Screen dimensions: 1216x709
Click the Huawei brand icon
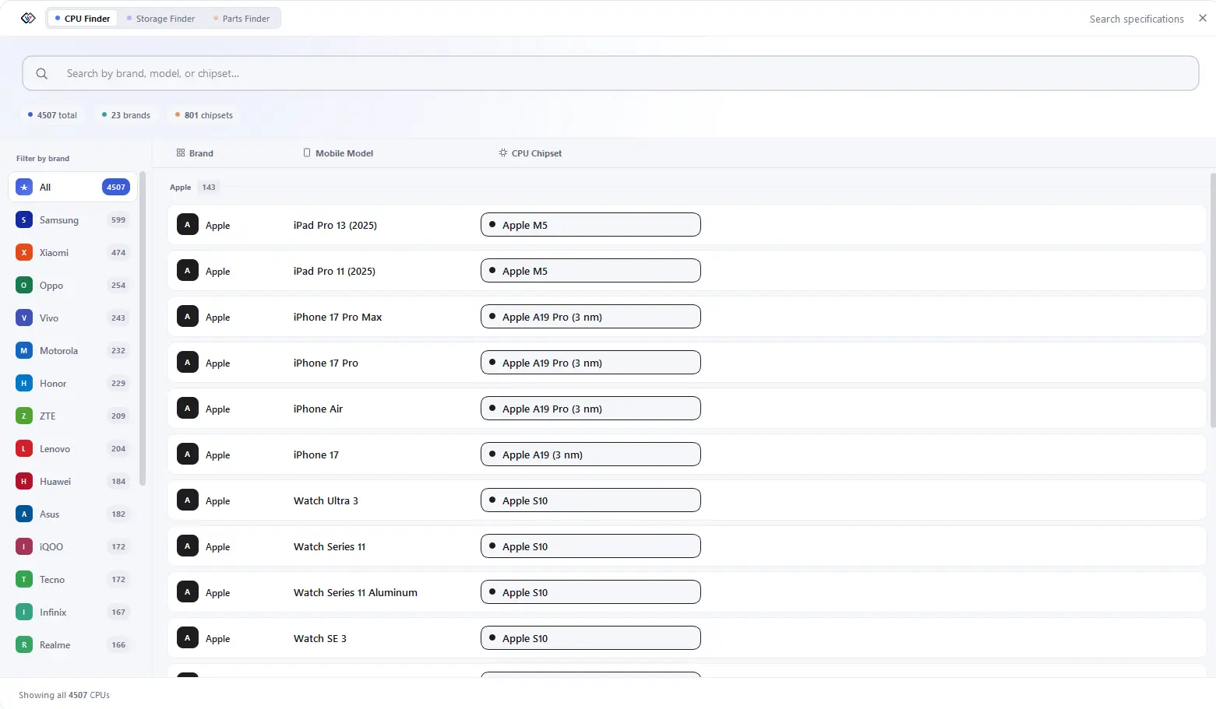(x=24, y=482)
